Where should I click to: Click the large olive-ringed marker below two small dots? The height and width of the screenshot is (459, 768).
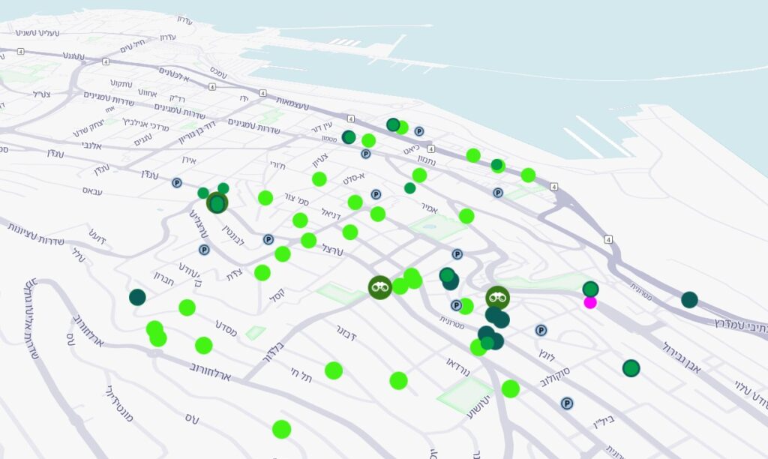click(217, 202)
